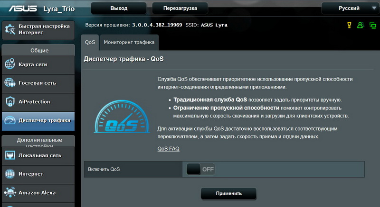This screenshot has width=380, height=207.
Task: Click the Выход logout button
Action: point(118,8)
